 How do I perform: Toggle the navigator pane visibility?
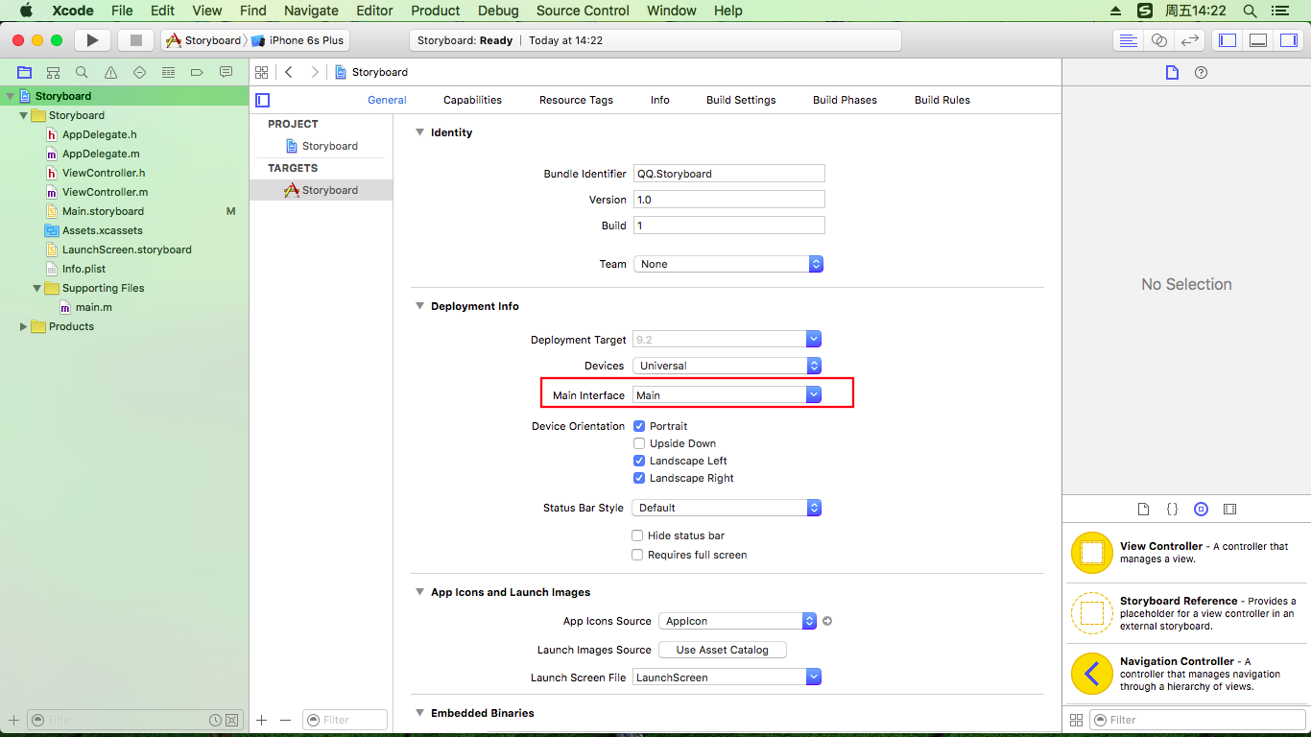[x=1227, y=40]
